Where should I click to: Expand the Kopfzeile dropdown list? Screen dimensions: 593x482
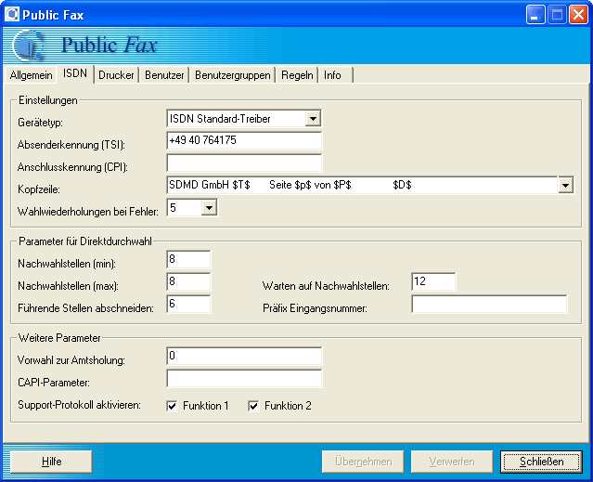(x=565, y=186)
